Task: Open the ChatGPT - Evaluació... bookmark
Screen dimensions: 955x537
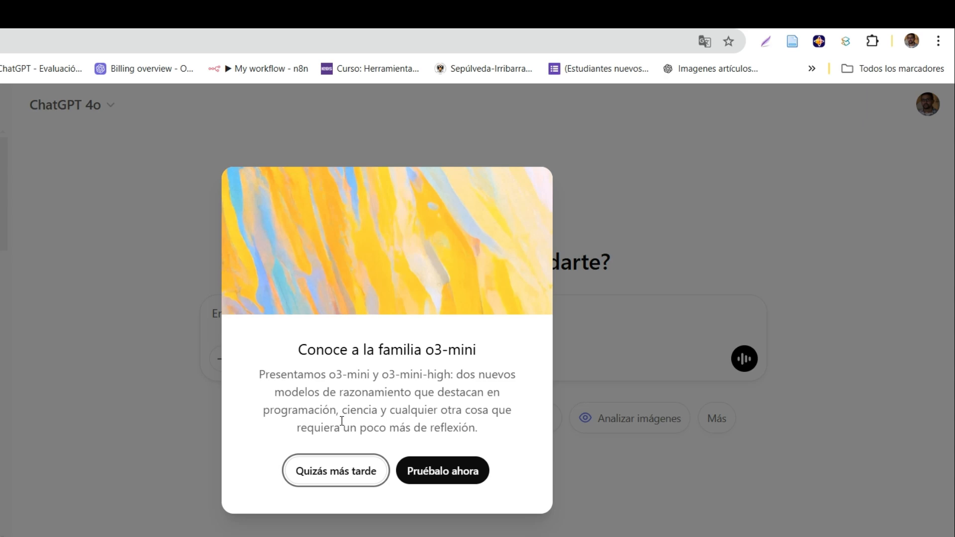Action: 41,69
